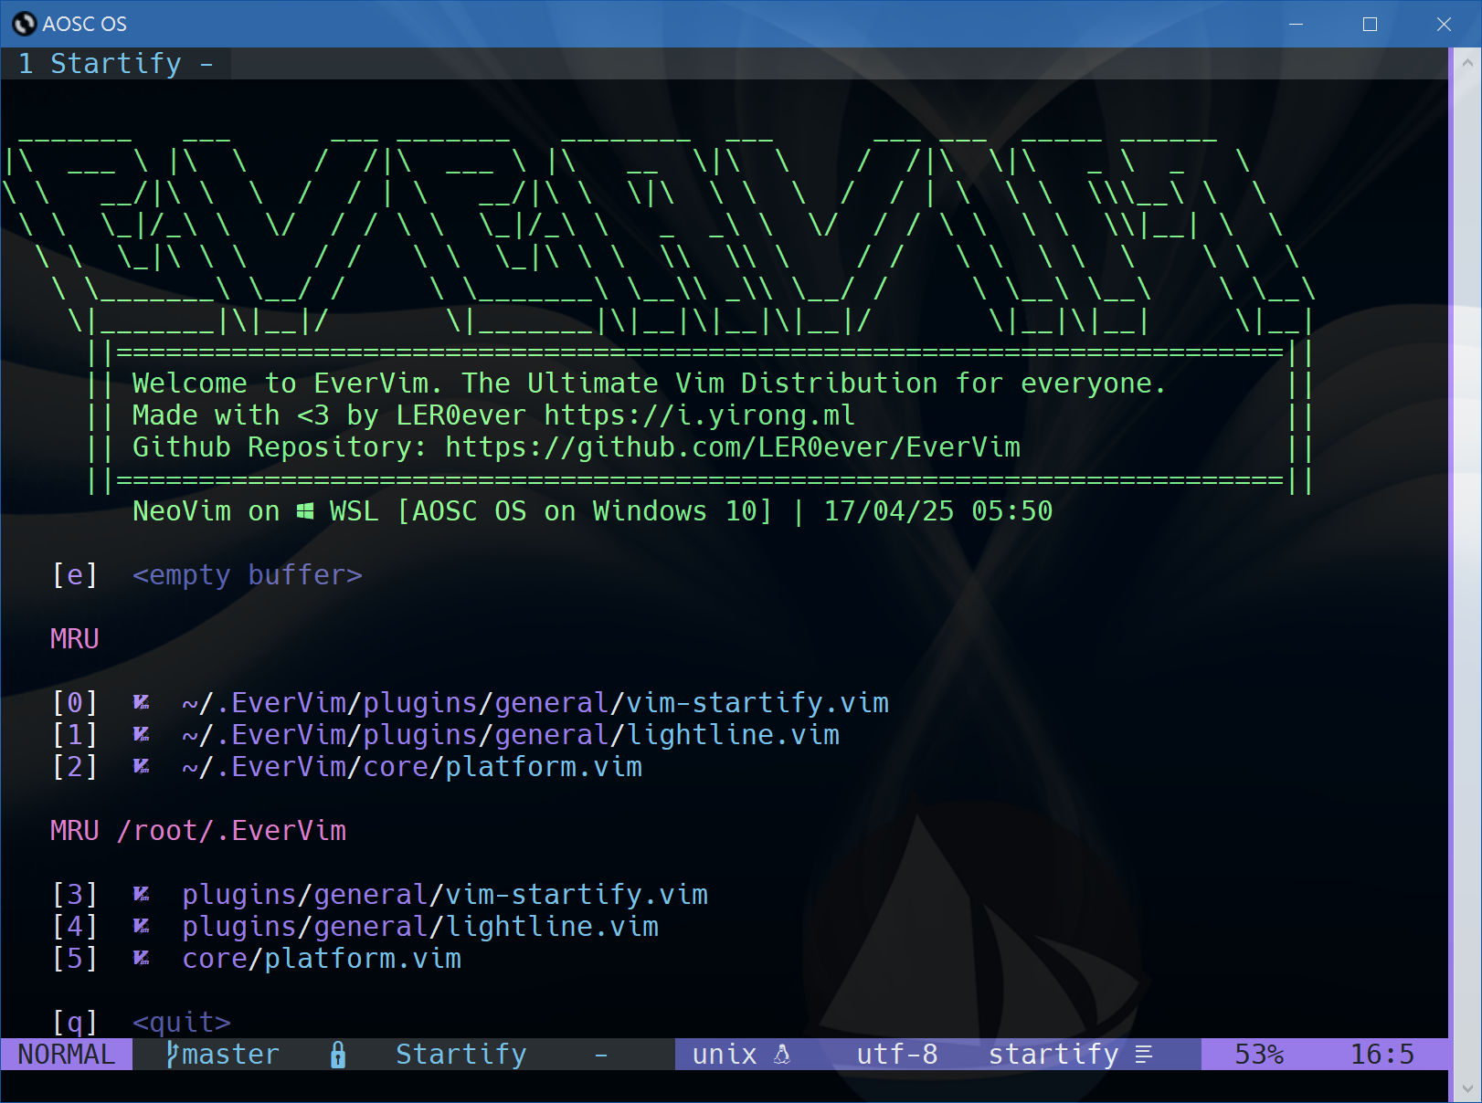Click the git branch icon before master
Screen dimensions: 1482x1103
(x=172, y=1055)
